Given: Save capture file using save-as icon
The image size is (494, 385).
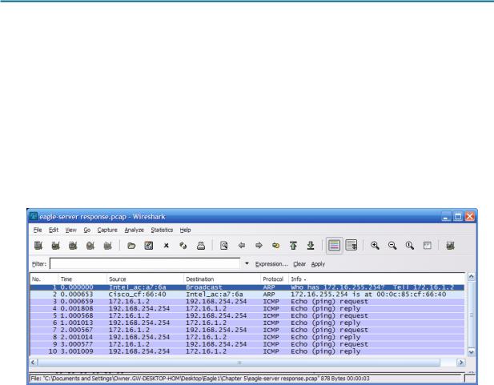Looking at the screenshot, I should (x=149, y=246).
